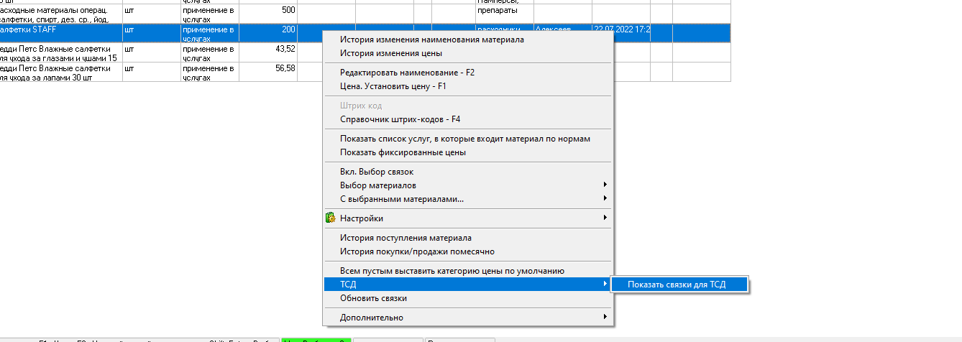The image size is (962, 342).
Task: Choose Редактировать наименование - F2
Action: coord(407,73)
